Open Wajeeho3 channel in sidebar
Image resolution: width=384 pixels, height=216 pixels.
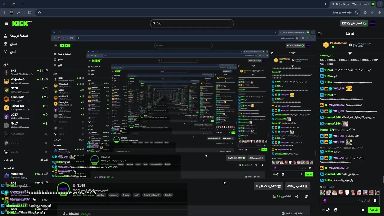(x=25, y=81)
